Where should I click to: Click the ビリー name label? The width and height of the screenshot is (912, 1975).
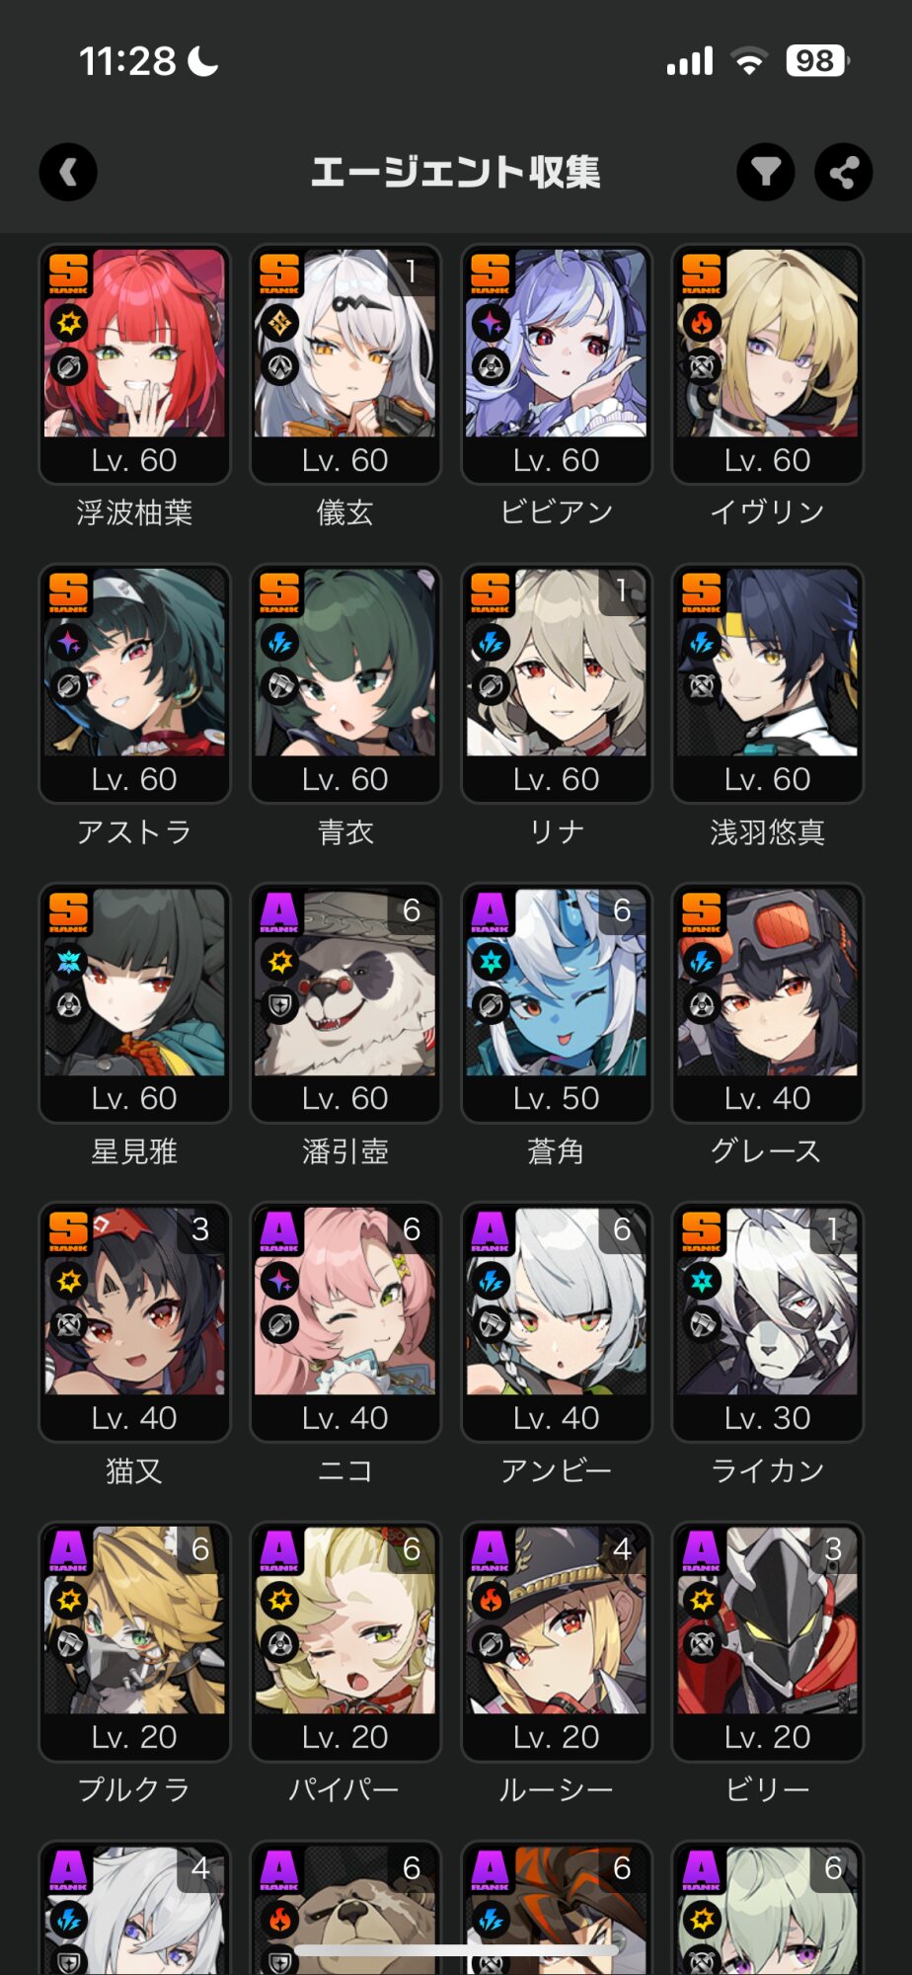(767, 1790)
